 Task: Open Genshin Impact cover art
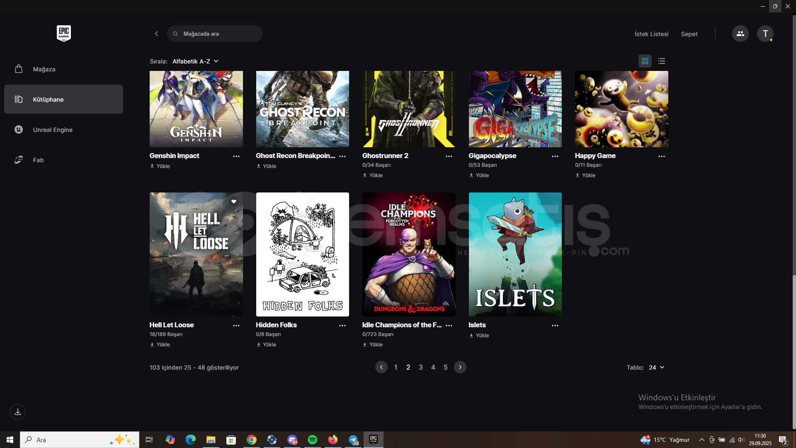[196, 109]
